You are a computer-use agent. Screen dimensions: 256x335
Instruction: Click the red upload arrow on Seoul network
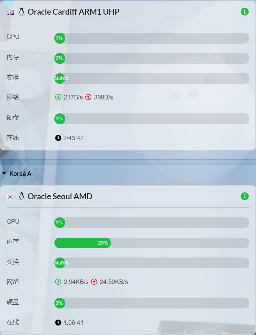pos(94,282)
